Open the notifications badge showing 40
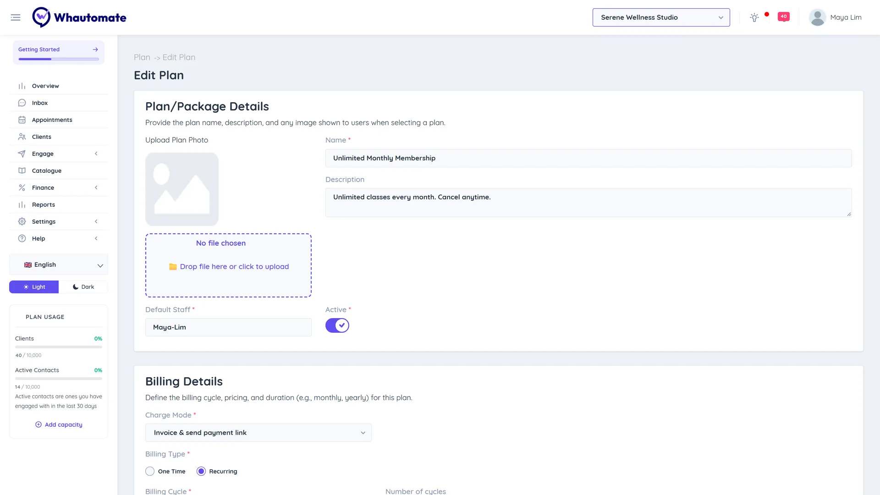Viewport: 880px width, 495px height. click(783, 16)
